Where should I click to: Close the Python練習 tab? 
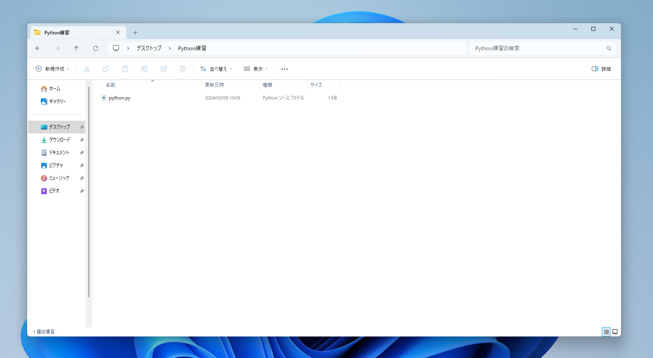[x=118, y=32]
